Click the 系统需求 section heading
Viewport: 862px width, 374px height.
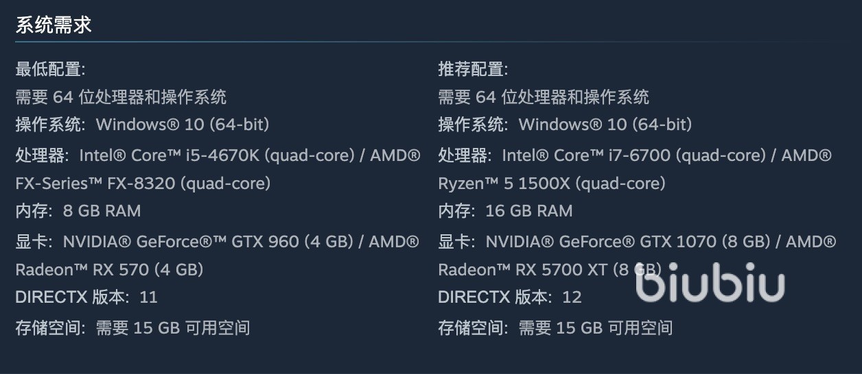[x=54, y=25]
